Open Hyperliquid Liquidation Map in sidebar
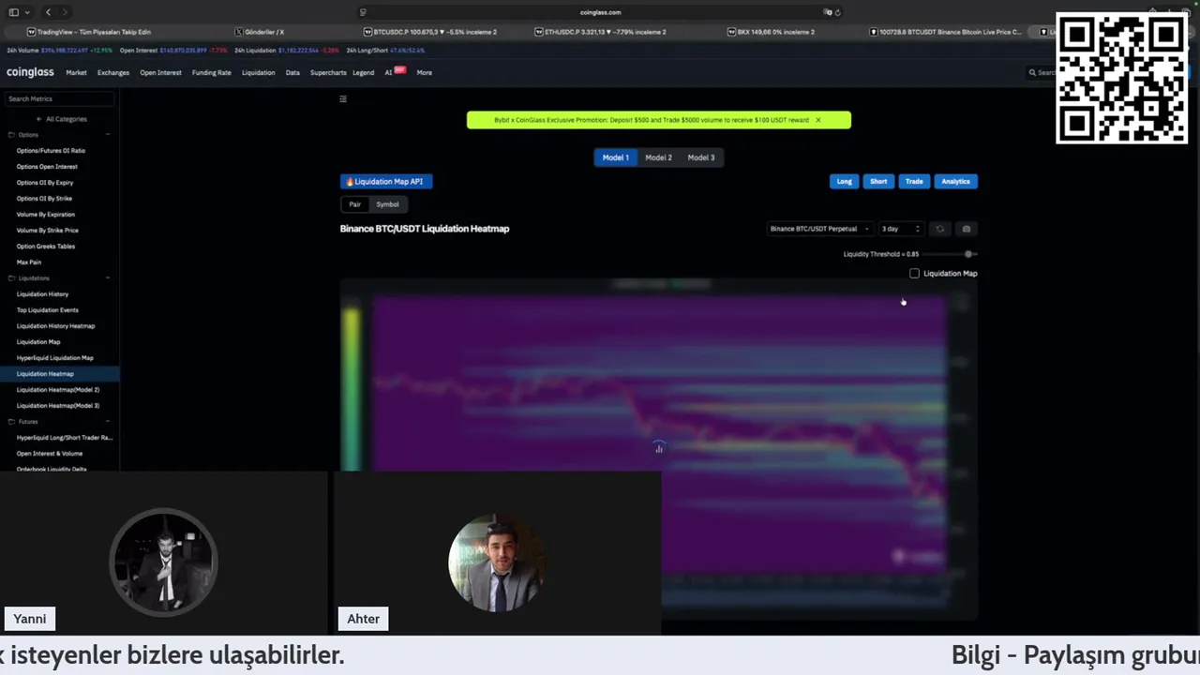The image size is (1200, 675). (54, 358)
